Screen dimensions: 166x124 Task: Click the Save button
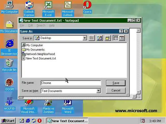[116, 83]
